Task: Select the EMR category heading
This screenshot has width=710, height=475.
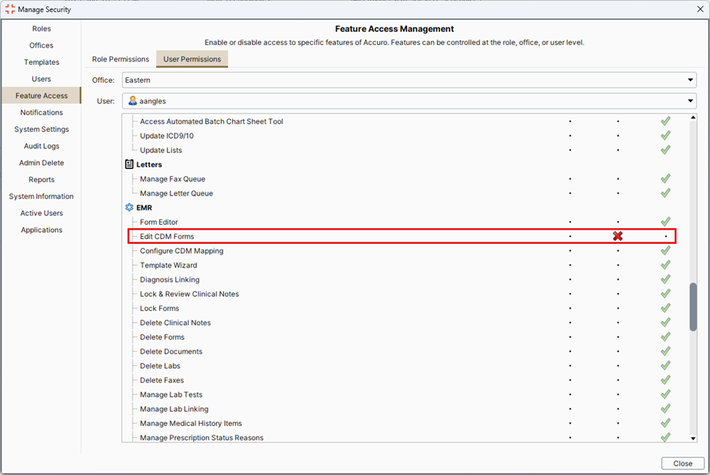Action: tap(144, 208)
